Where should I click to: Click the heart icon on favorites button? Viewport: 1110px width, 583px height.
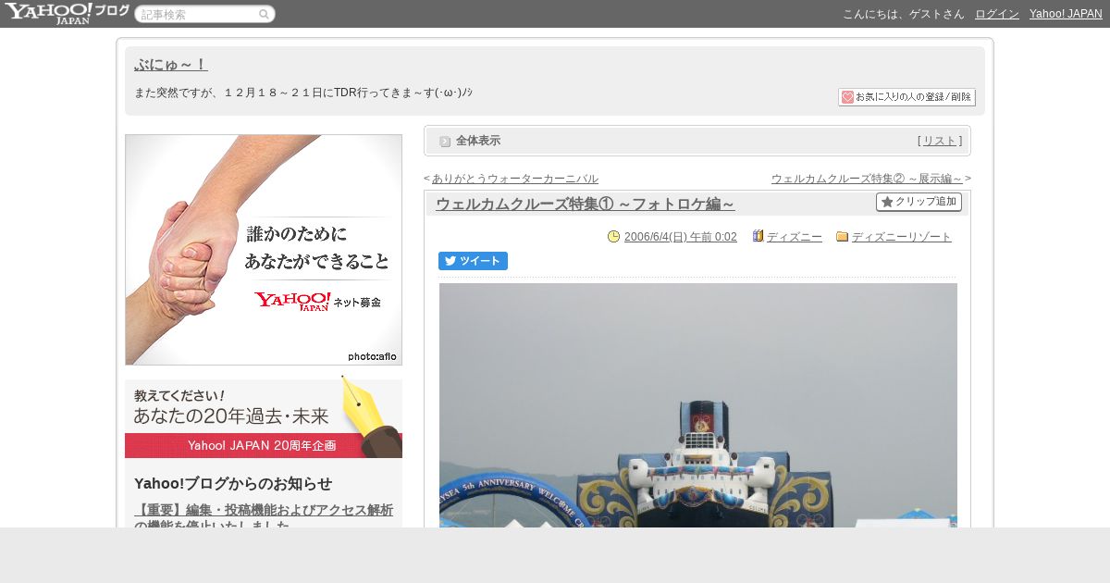847,97
